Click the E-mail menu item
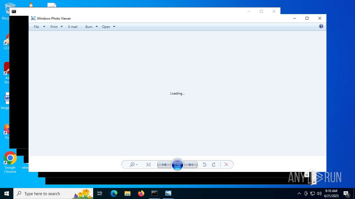Image resolution: width=355 pixels, height=199 pixels. click(x=73, y=27)
